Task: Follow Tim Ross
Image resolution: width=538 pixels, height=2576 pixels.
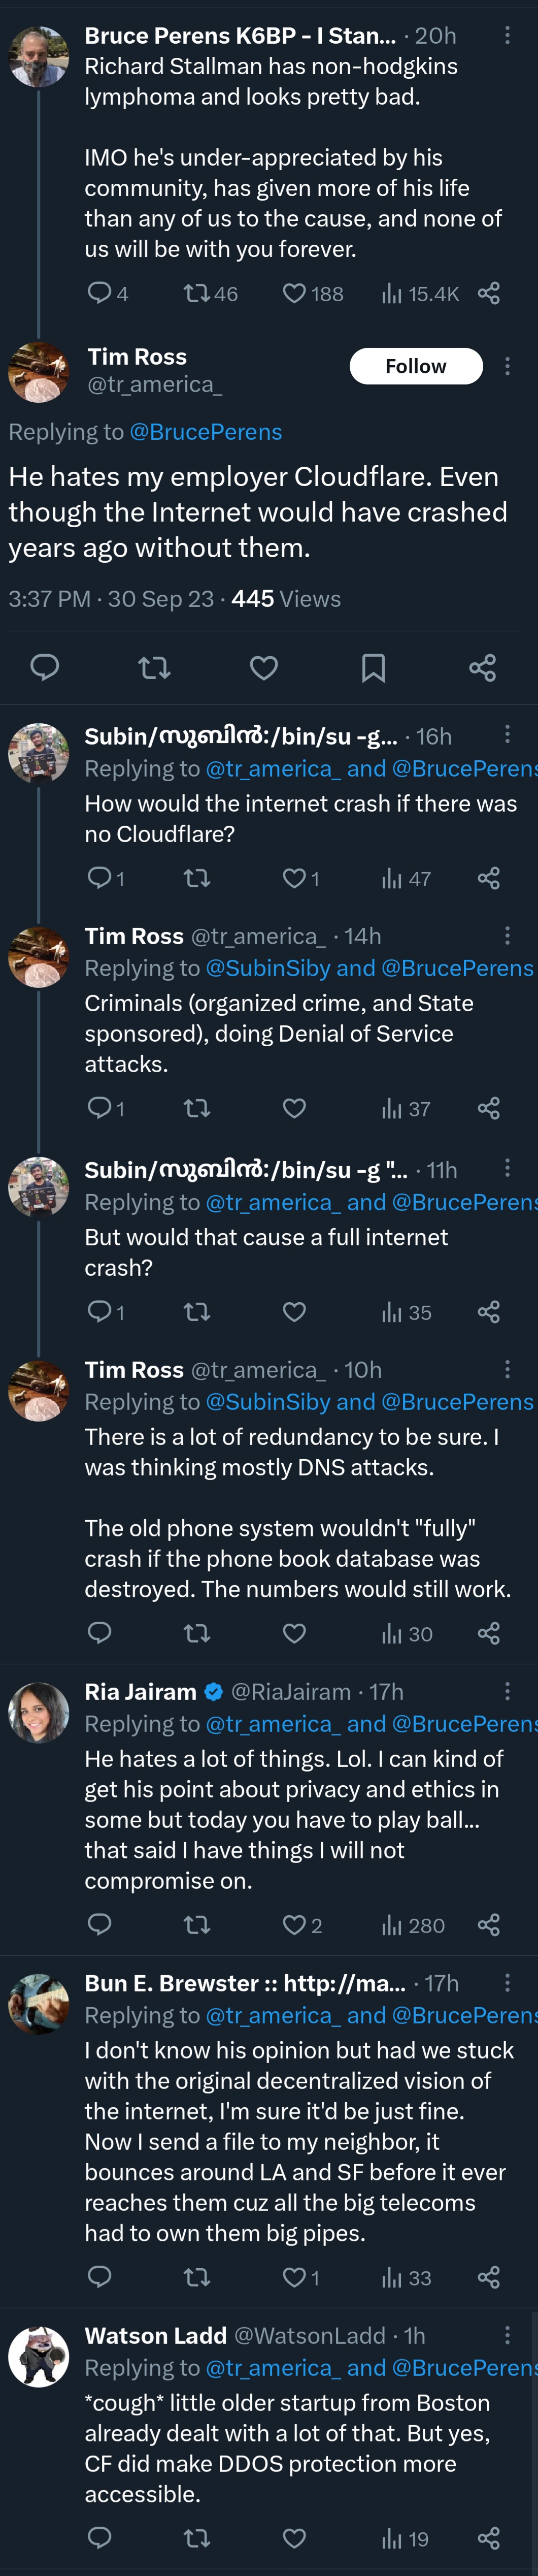Action: 416,366
